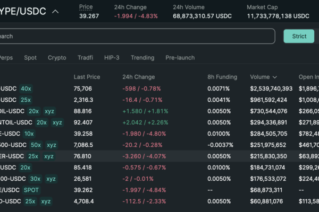This screenshot has width=319, height=212.
Task: Open the Pre-launch tab
Action: tap(180, 58)
